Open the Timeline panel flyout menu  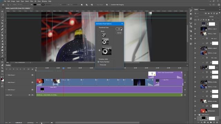[x=187, y=65]
